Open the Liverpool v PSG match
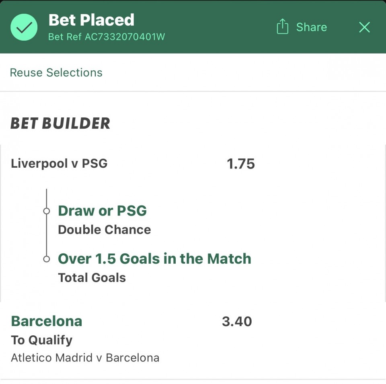The image size is (386, 384). click(x=59, y=164)
